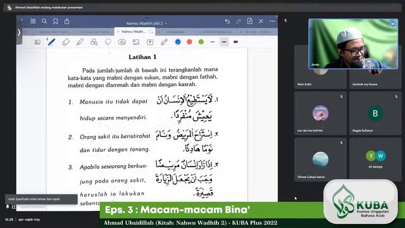Open the thumbnail grid view in GoodNotes
Image resolution: width=405 pixels, height=228 pixels.
tap(33, 21)
